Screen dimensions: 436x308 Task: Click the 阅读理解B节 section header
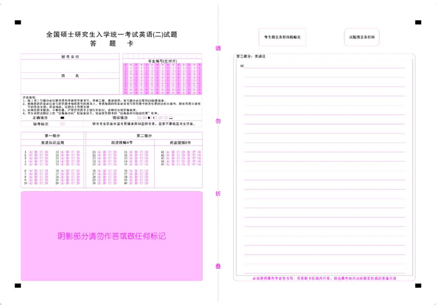[x=179, y=142]
